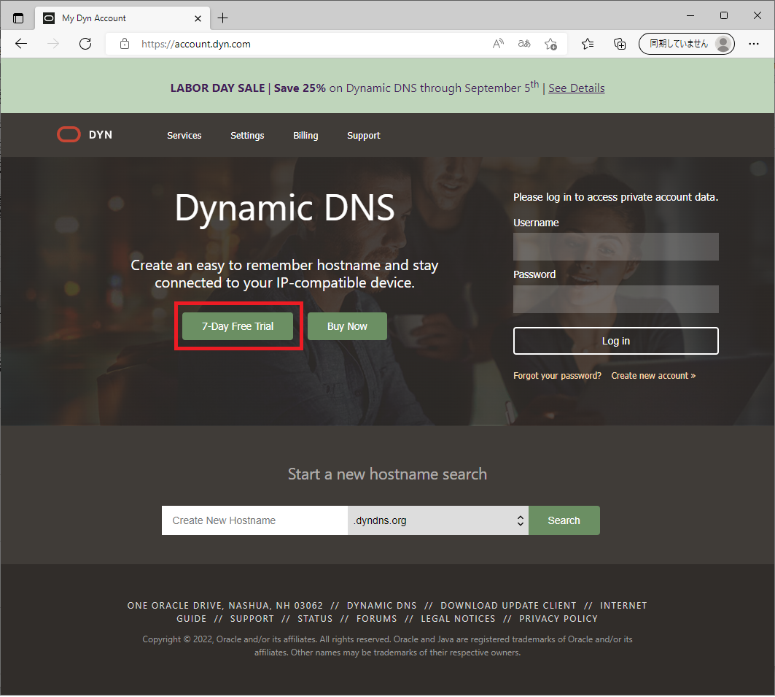The image size is (775, 697).
Task: Reload the page with refresh icon
Action: [85, 44]
